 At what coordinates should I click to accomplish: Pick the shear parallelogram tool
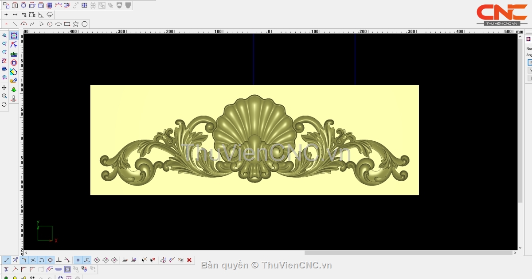point(32,5)
